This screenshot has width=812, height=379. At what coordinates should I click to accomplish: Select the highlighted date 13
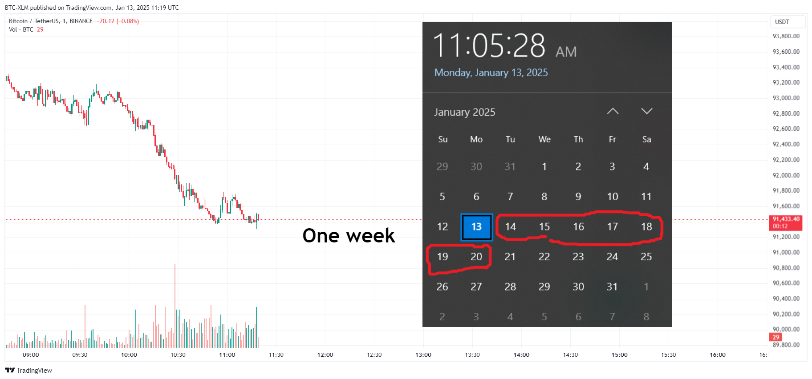(476, 227)
